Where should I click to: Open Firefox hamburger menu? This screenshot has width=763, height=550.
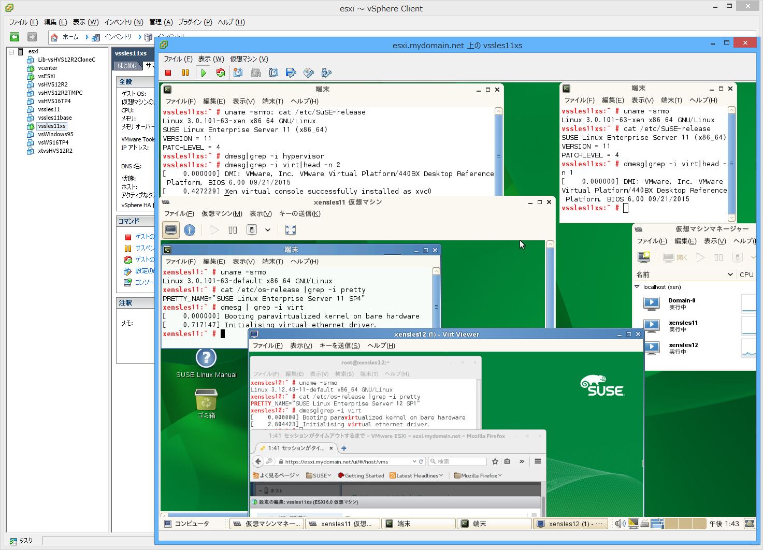coord(538,461)
